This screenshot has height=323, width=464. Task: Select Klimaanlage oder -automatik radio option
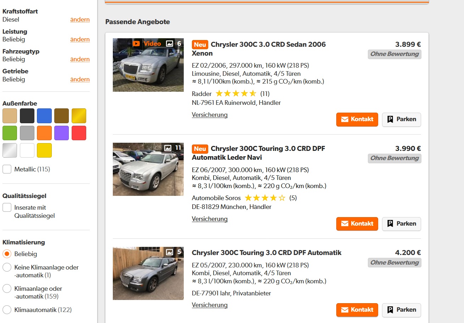[7, 289]
